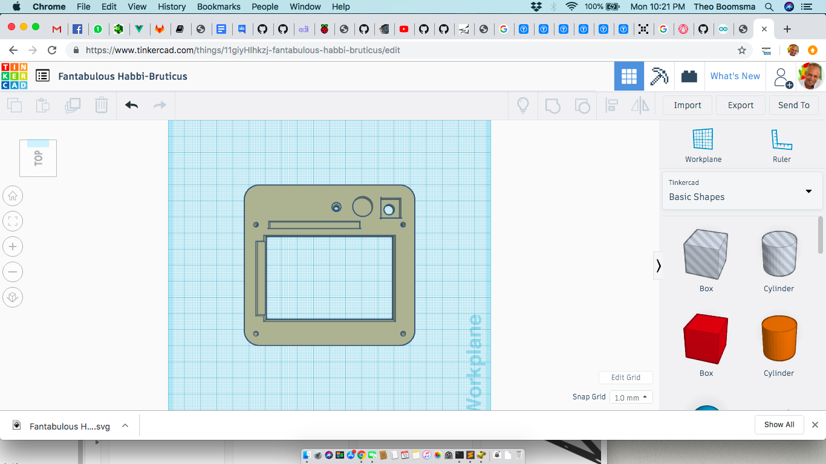Viewport: 826px width, 464px height.
Task: Toggle perspective/orthographic view cube icon
Action: pyautogui.click(x=13, y=297)
